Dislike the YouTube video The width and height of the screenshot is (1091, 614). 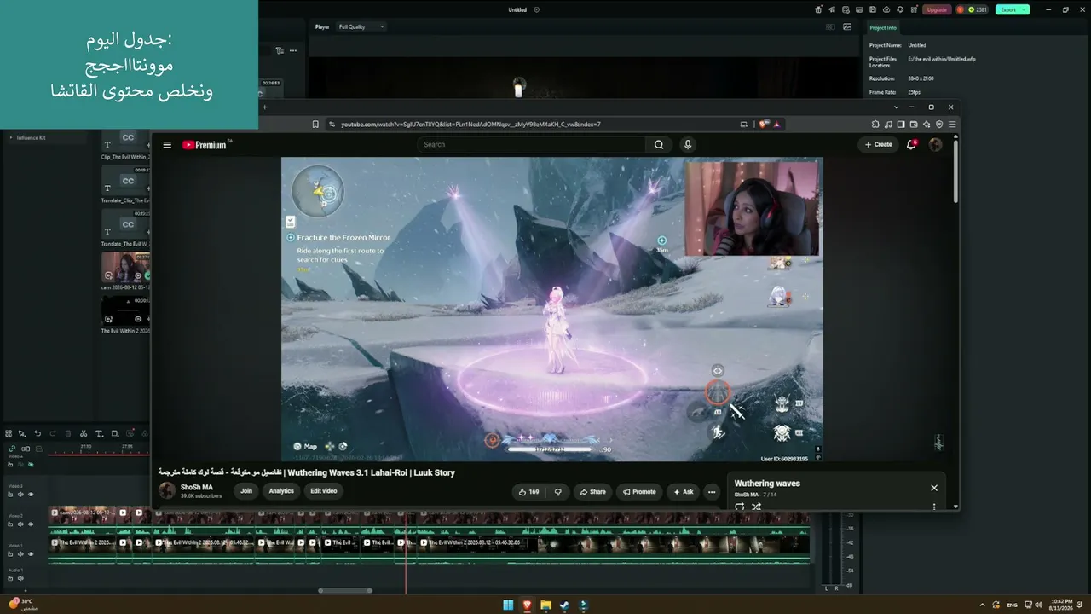558,492
